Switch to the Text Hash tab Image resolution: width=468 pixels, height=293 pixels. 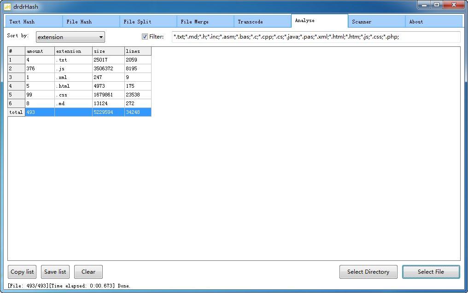(34, 22)
